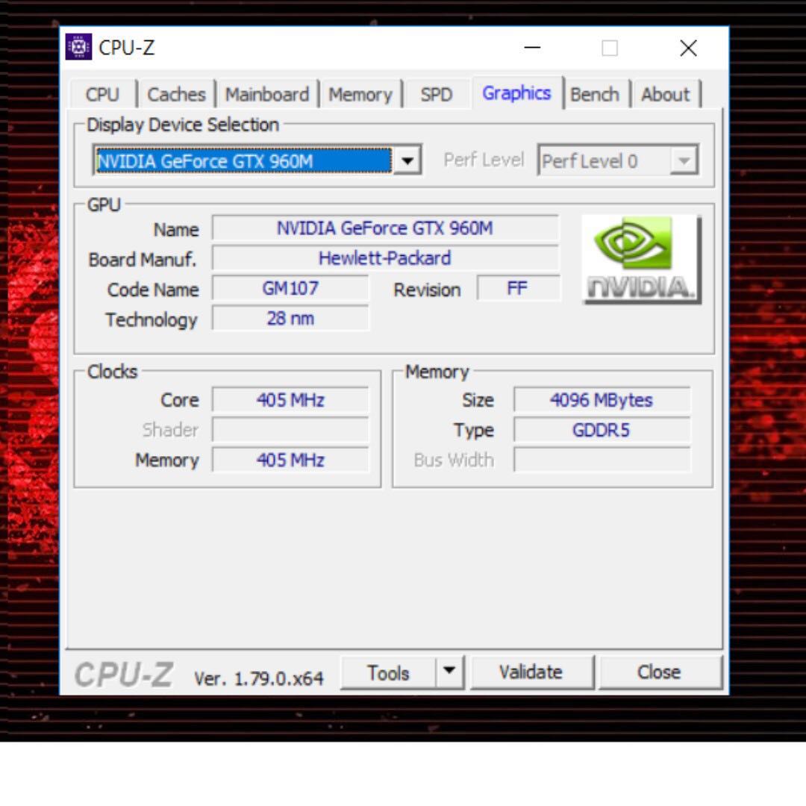The image size is (806, 806).
Task: Select the Graphics tab
Action: [x=516, y=93]
